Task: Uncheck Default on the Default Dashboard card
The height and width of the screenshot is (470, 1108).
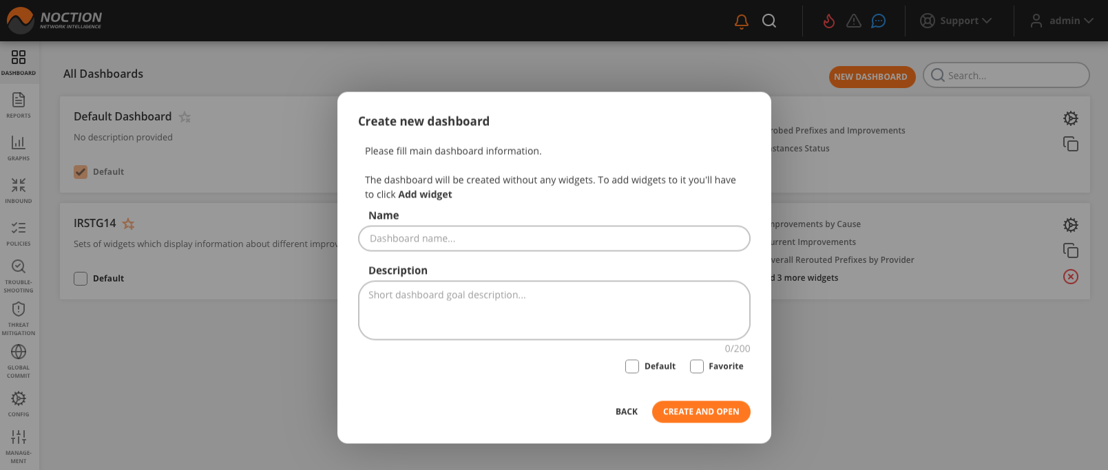Action: (80, 171)
